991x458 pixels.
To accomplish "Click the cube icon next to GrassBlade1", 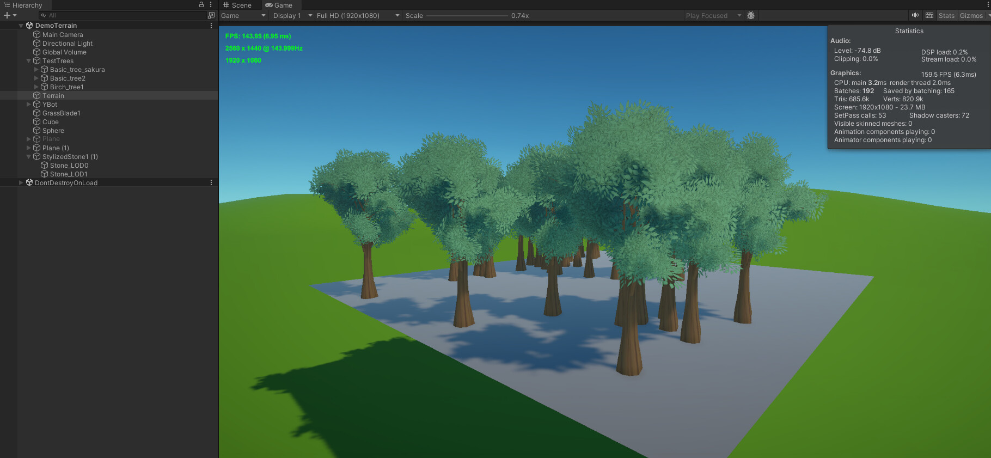I will tap(37, 113).
